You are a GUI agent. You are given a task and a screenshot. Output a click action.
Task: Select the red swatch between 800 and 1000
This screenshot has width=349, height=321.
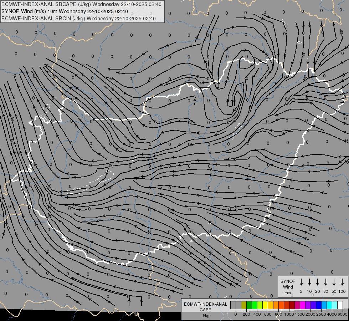pos(287,305)
